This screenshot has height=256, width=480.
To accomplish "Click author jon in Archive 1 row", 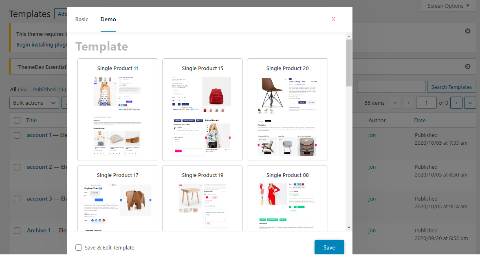I will pyautogui.click(x=372, y=231).
